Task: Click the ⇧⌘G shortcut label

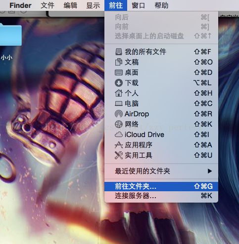Action: [x=203, y=186]
